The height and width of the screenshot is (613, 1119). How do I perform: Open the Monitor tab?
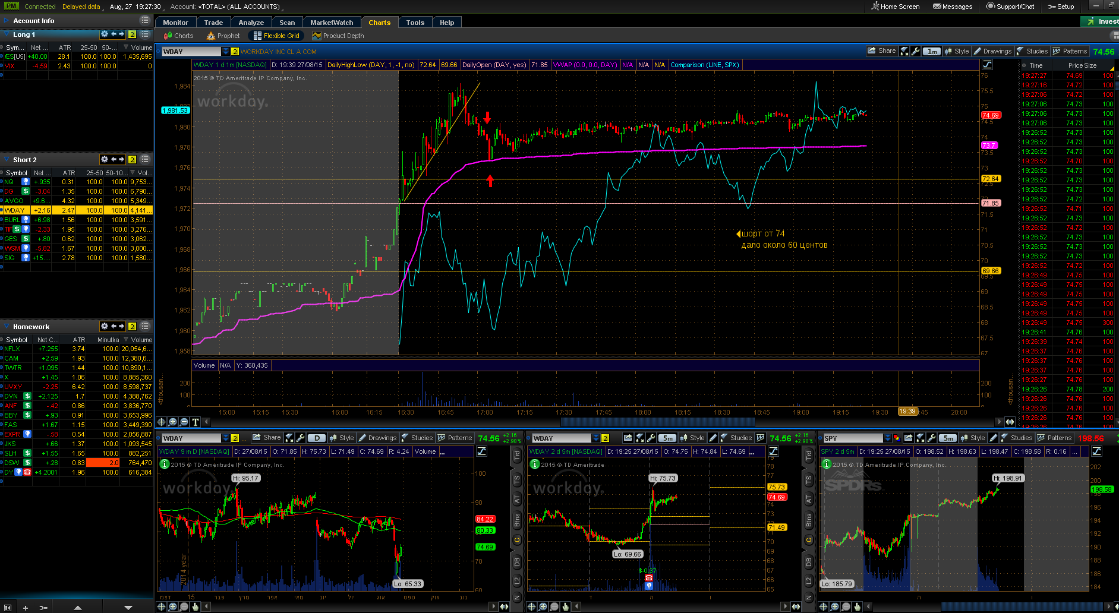pos(175,23)
